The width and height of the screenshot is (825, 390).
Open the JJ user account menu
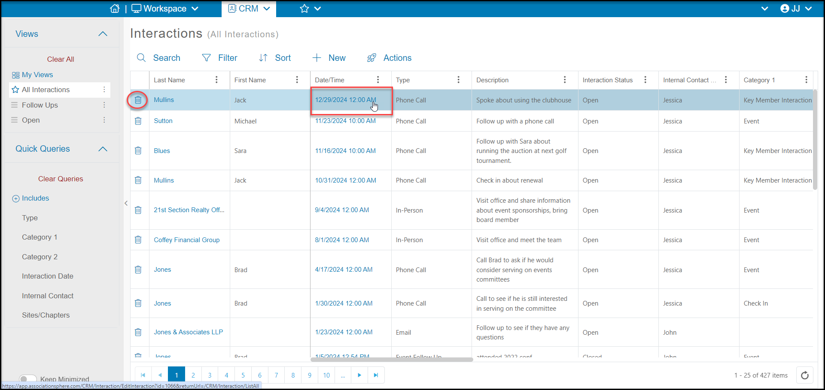click(x=796, y=9)
